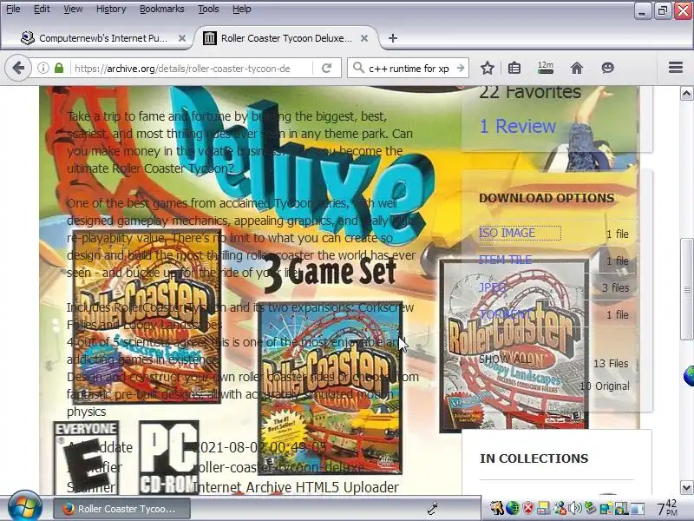Click the '10 Original' text
Image resolution: width=694 pixels, height=521 pixels.
(x=605, y=386)
